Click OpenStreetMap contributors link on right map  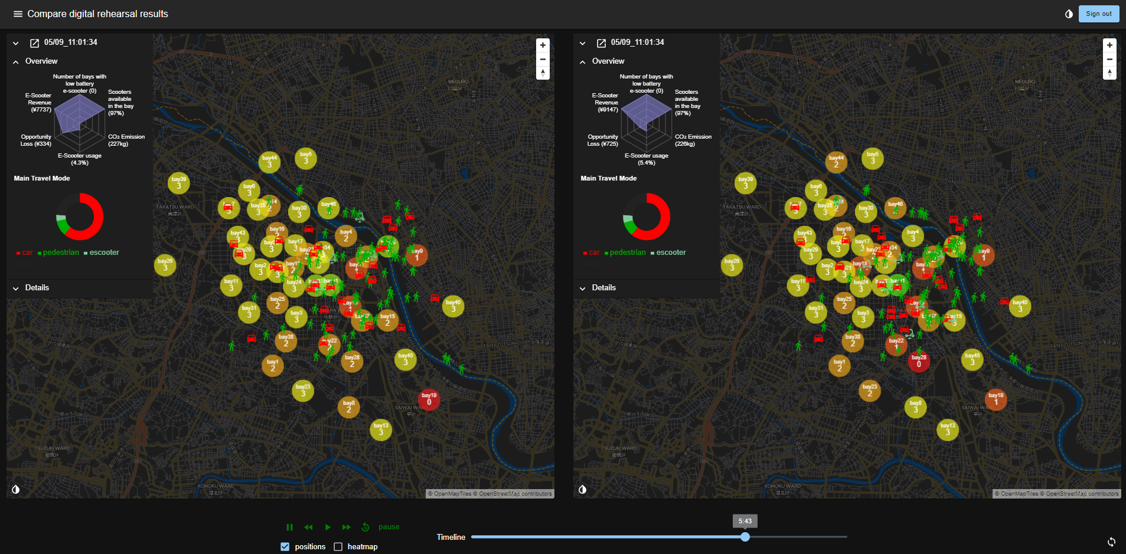pyautogui.click(x=1082, y=494)
